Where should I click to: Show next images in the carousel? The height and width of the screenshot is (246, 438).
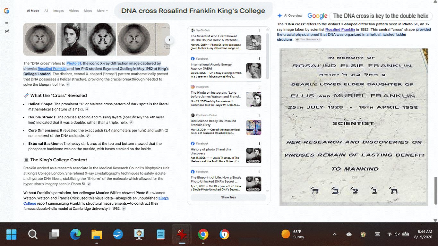click(x=169, y=40)
